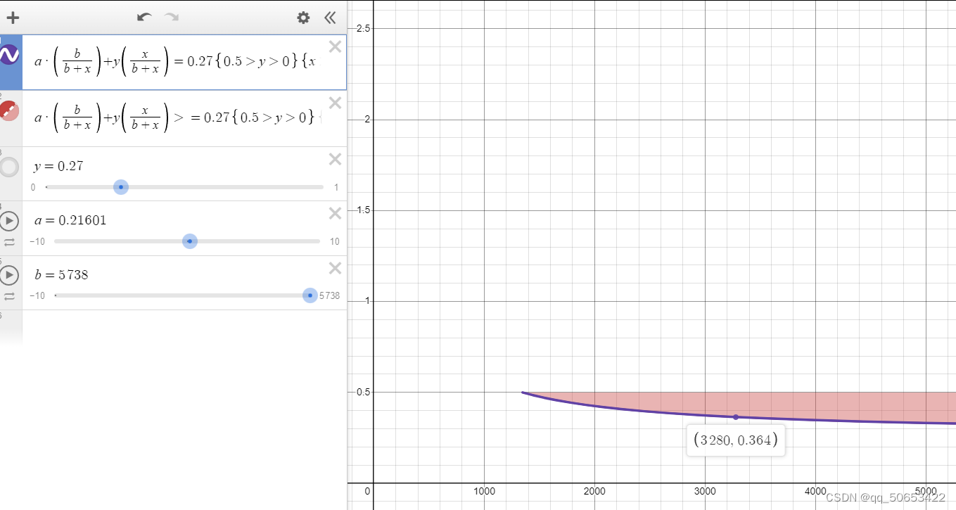
Task: Click the a slider thumb
Action: click(x=189, y=241)
